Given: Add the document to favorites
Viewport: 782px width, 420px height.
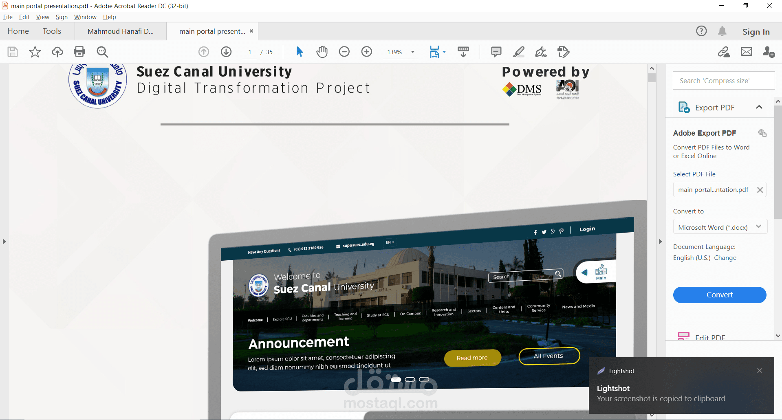Looking at the screenshot, I should [x=35, y=52].
